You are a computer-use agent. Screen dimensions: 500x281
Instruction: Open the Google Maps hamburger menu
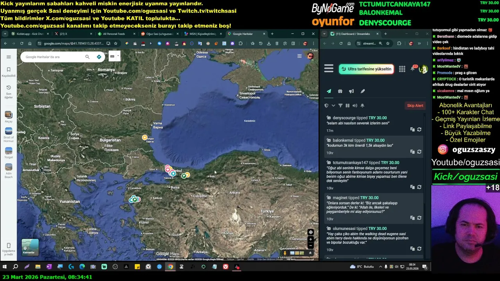tap(9, 57)
